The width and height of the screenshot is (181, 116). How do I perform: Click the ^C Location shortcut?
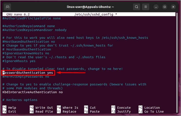tap(149, 108)
